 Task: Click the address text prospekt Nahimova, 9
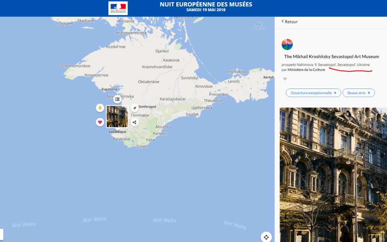click(299, 65)
